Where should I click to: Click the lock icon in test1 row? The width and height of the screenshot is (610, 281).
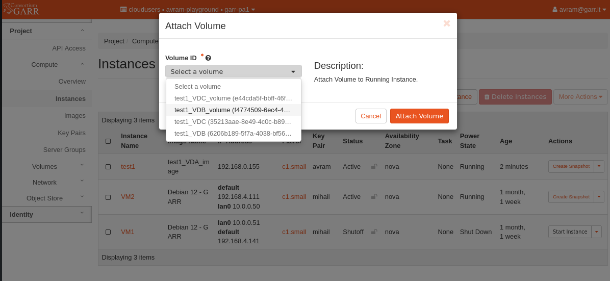click(374, 167)
